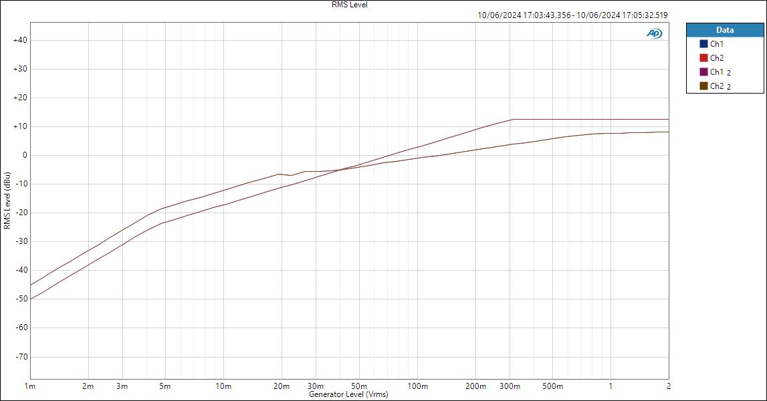Screen dimensions: 767x401
Task: Click the 300m tick on the x-axis
Action: click(510, 385)
